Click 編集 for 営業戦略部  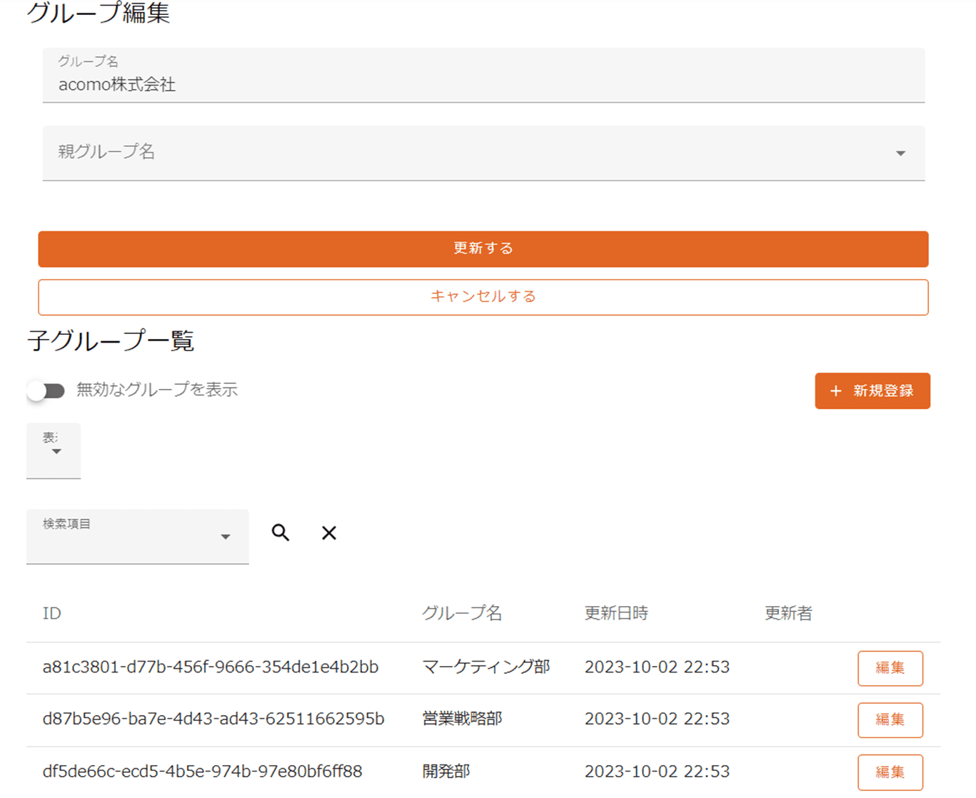(x=890, y=720)
